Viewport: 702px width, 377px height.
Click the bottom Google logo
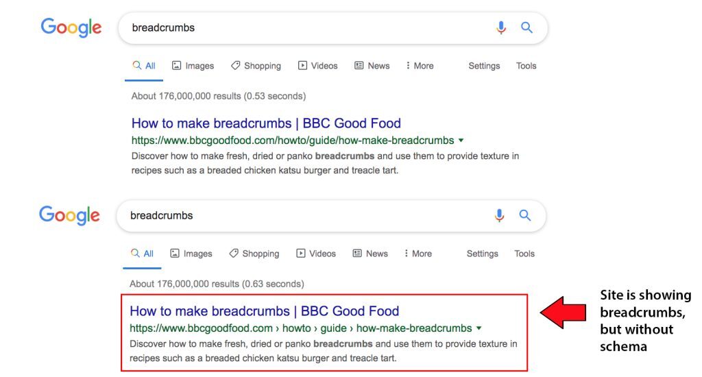coord(69,215)
